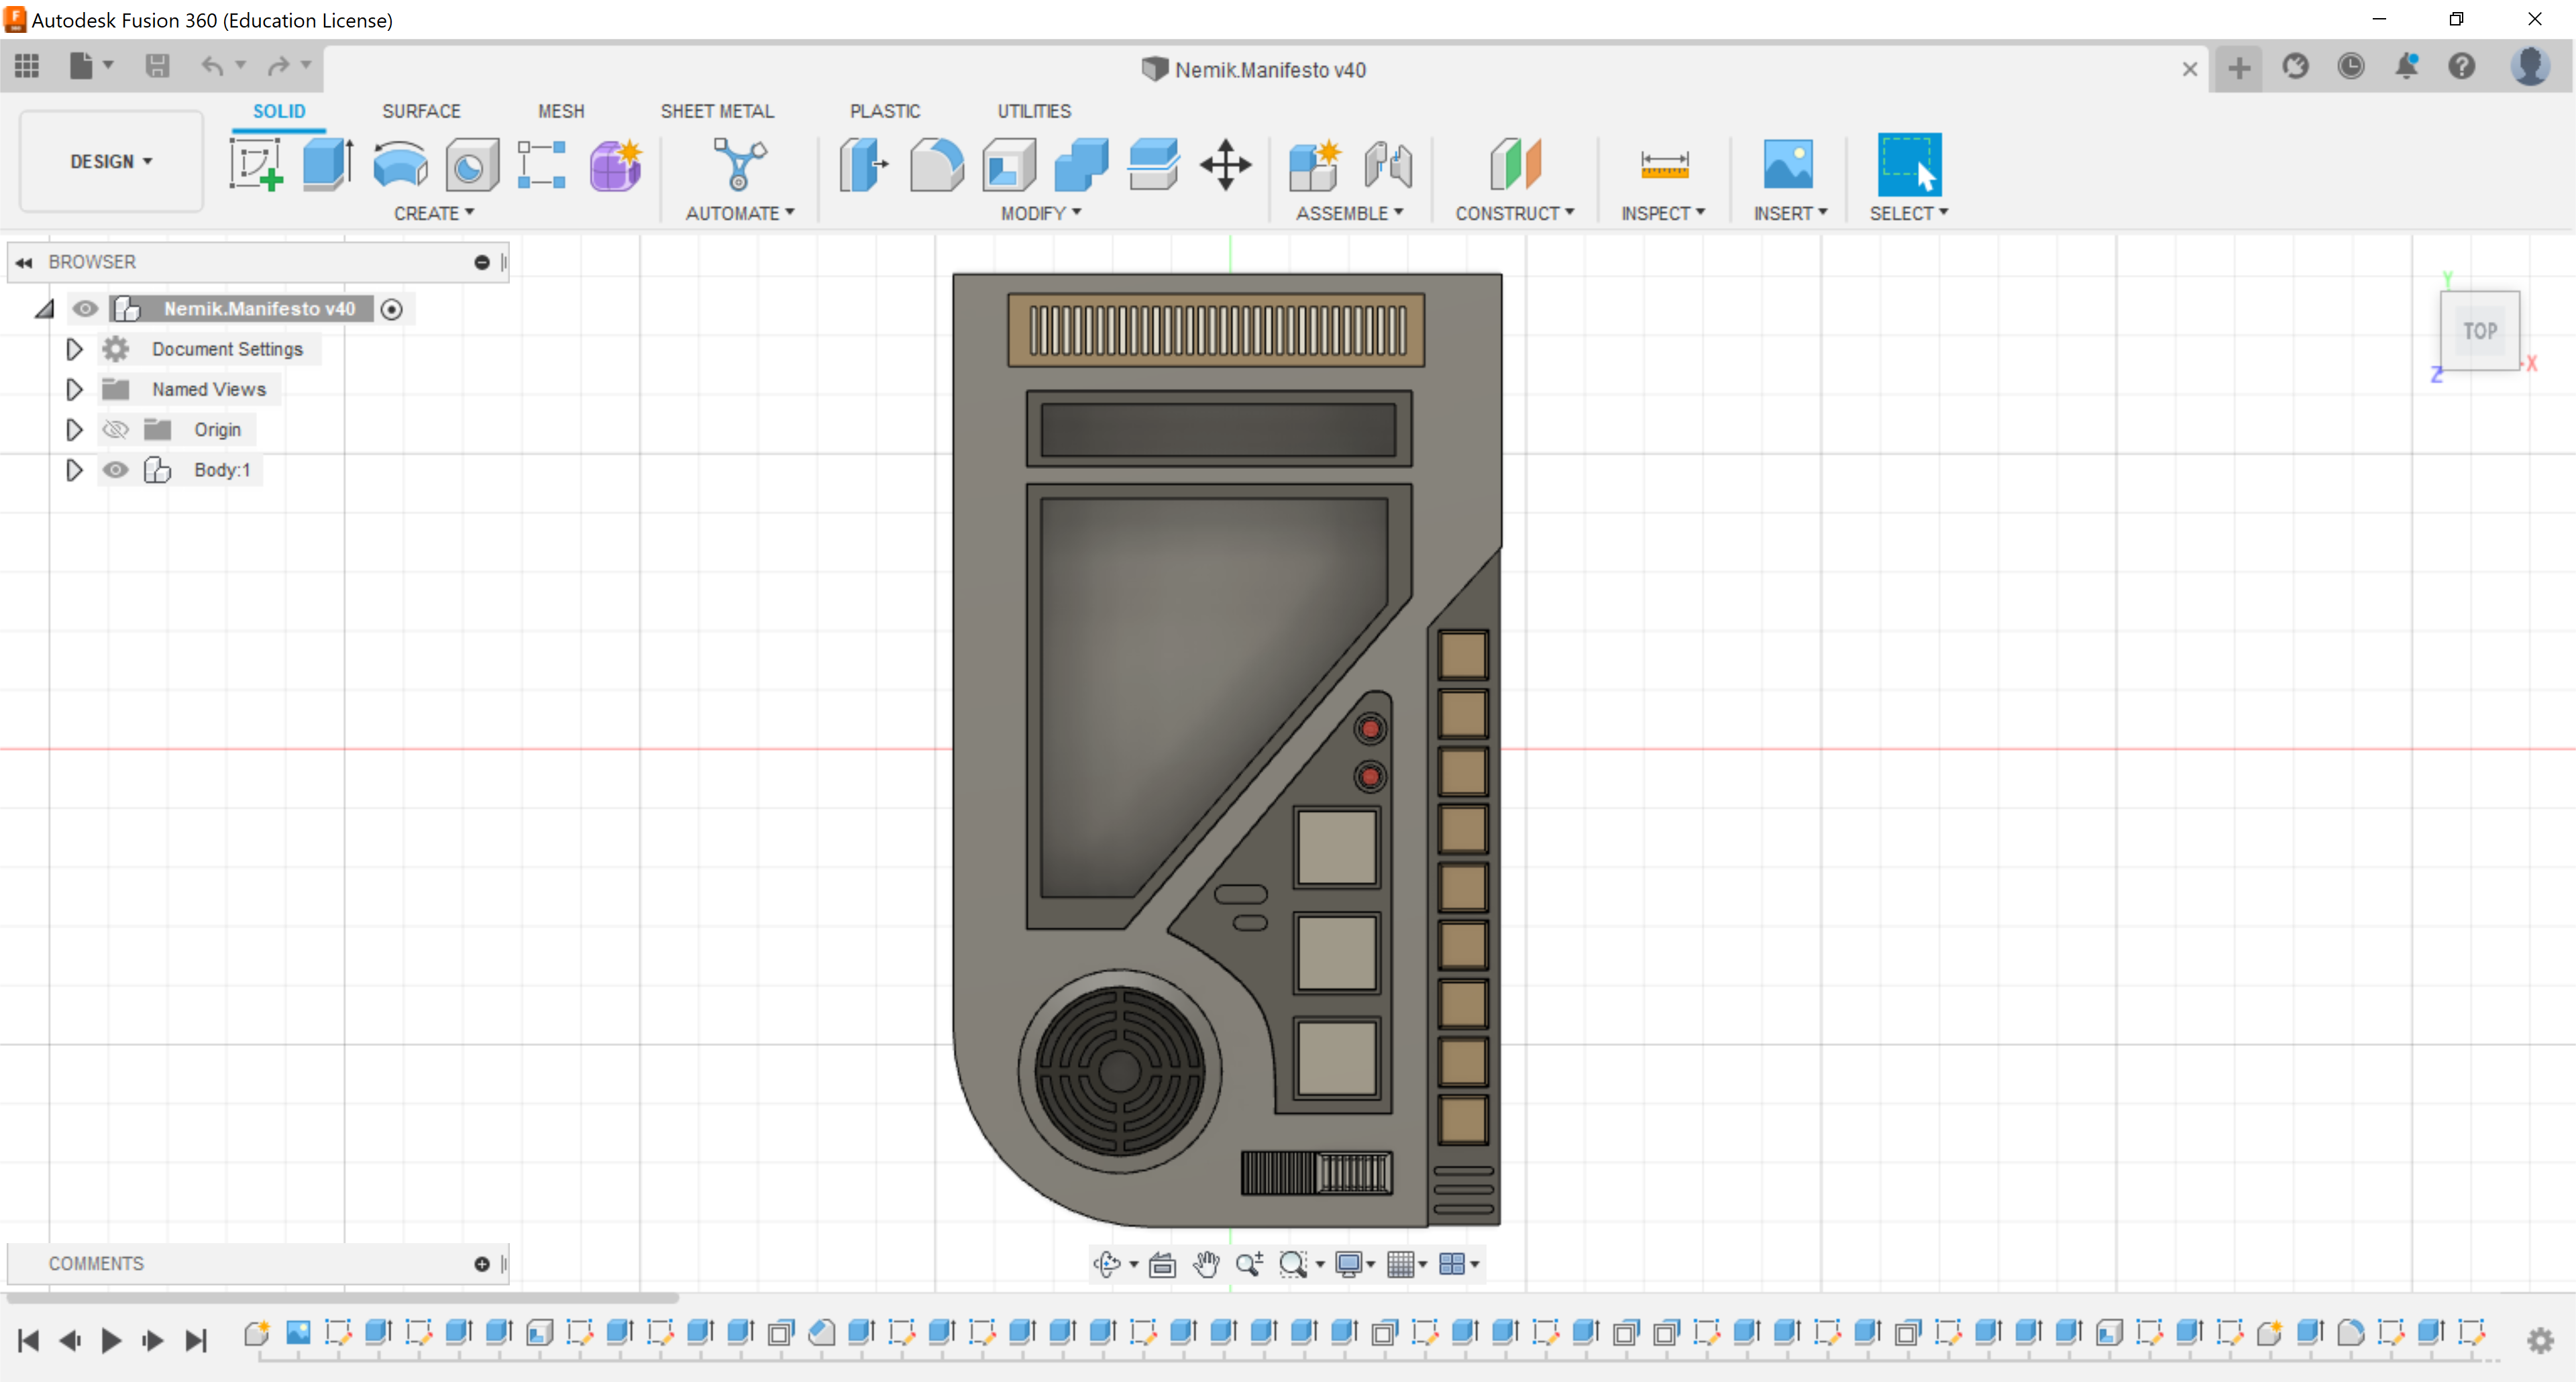Select the Create Form tool
The image size is (2576, 1382).
click(x=615, y=165)
